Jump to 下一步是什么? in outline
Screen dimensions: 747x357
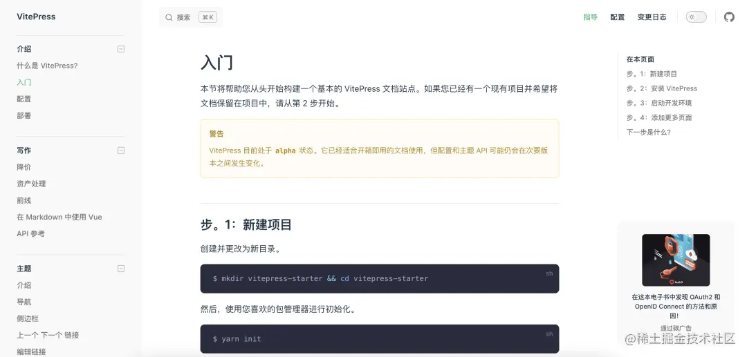(649, 132)
